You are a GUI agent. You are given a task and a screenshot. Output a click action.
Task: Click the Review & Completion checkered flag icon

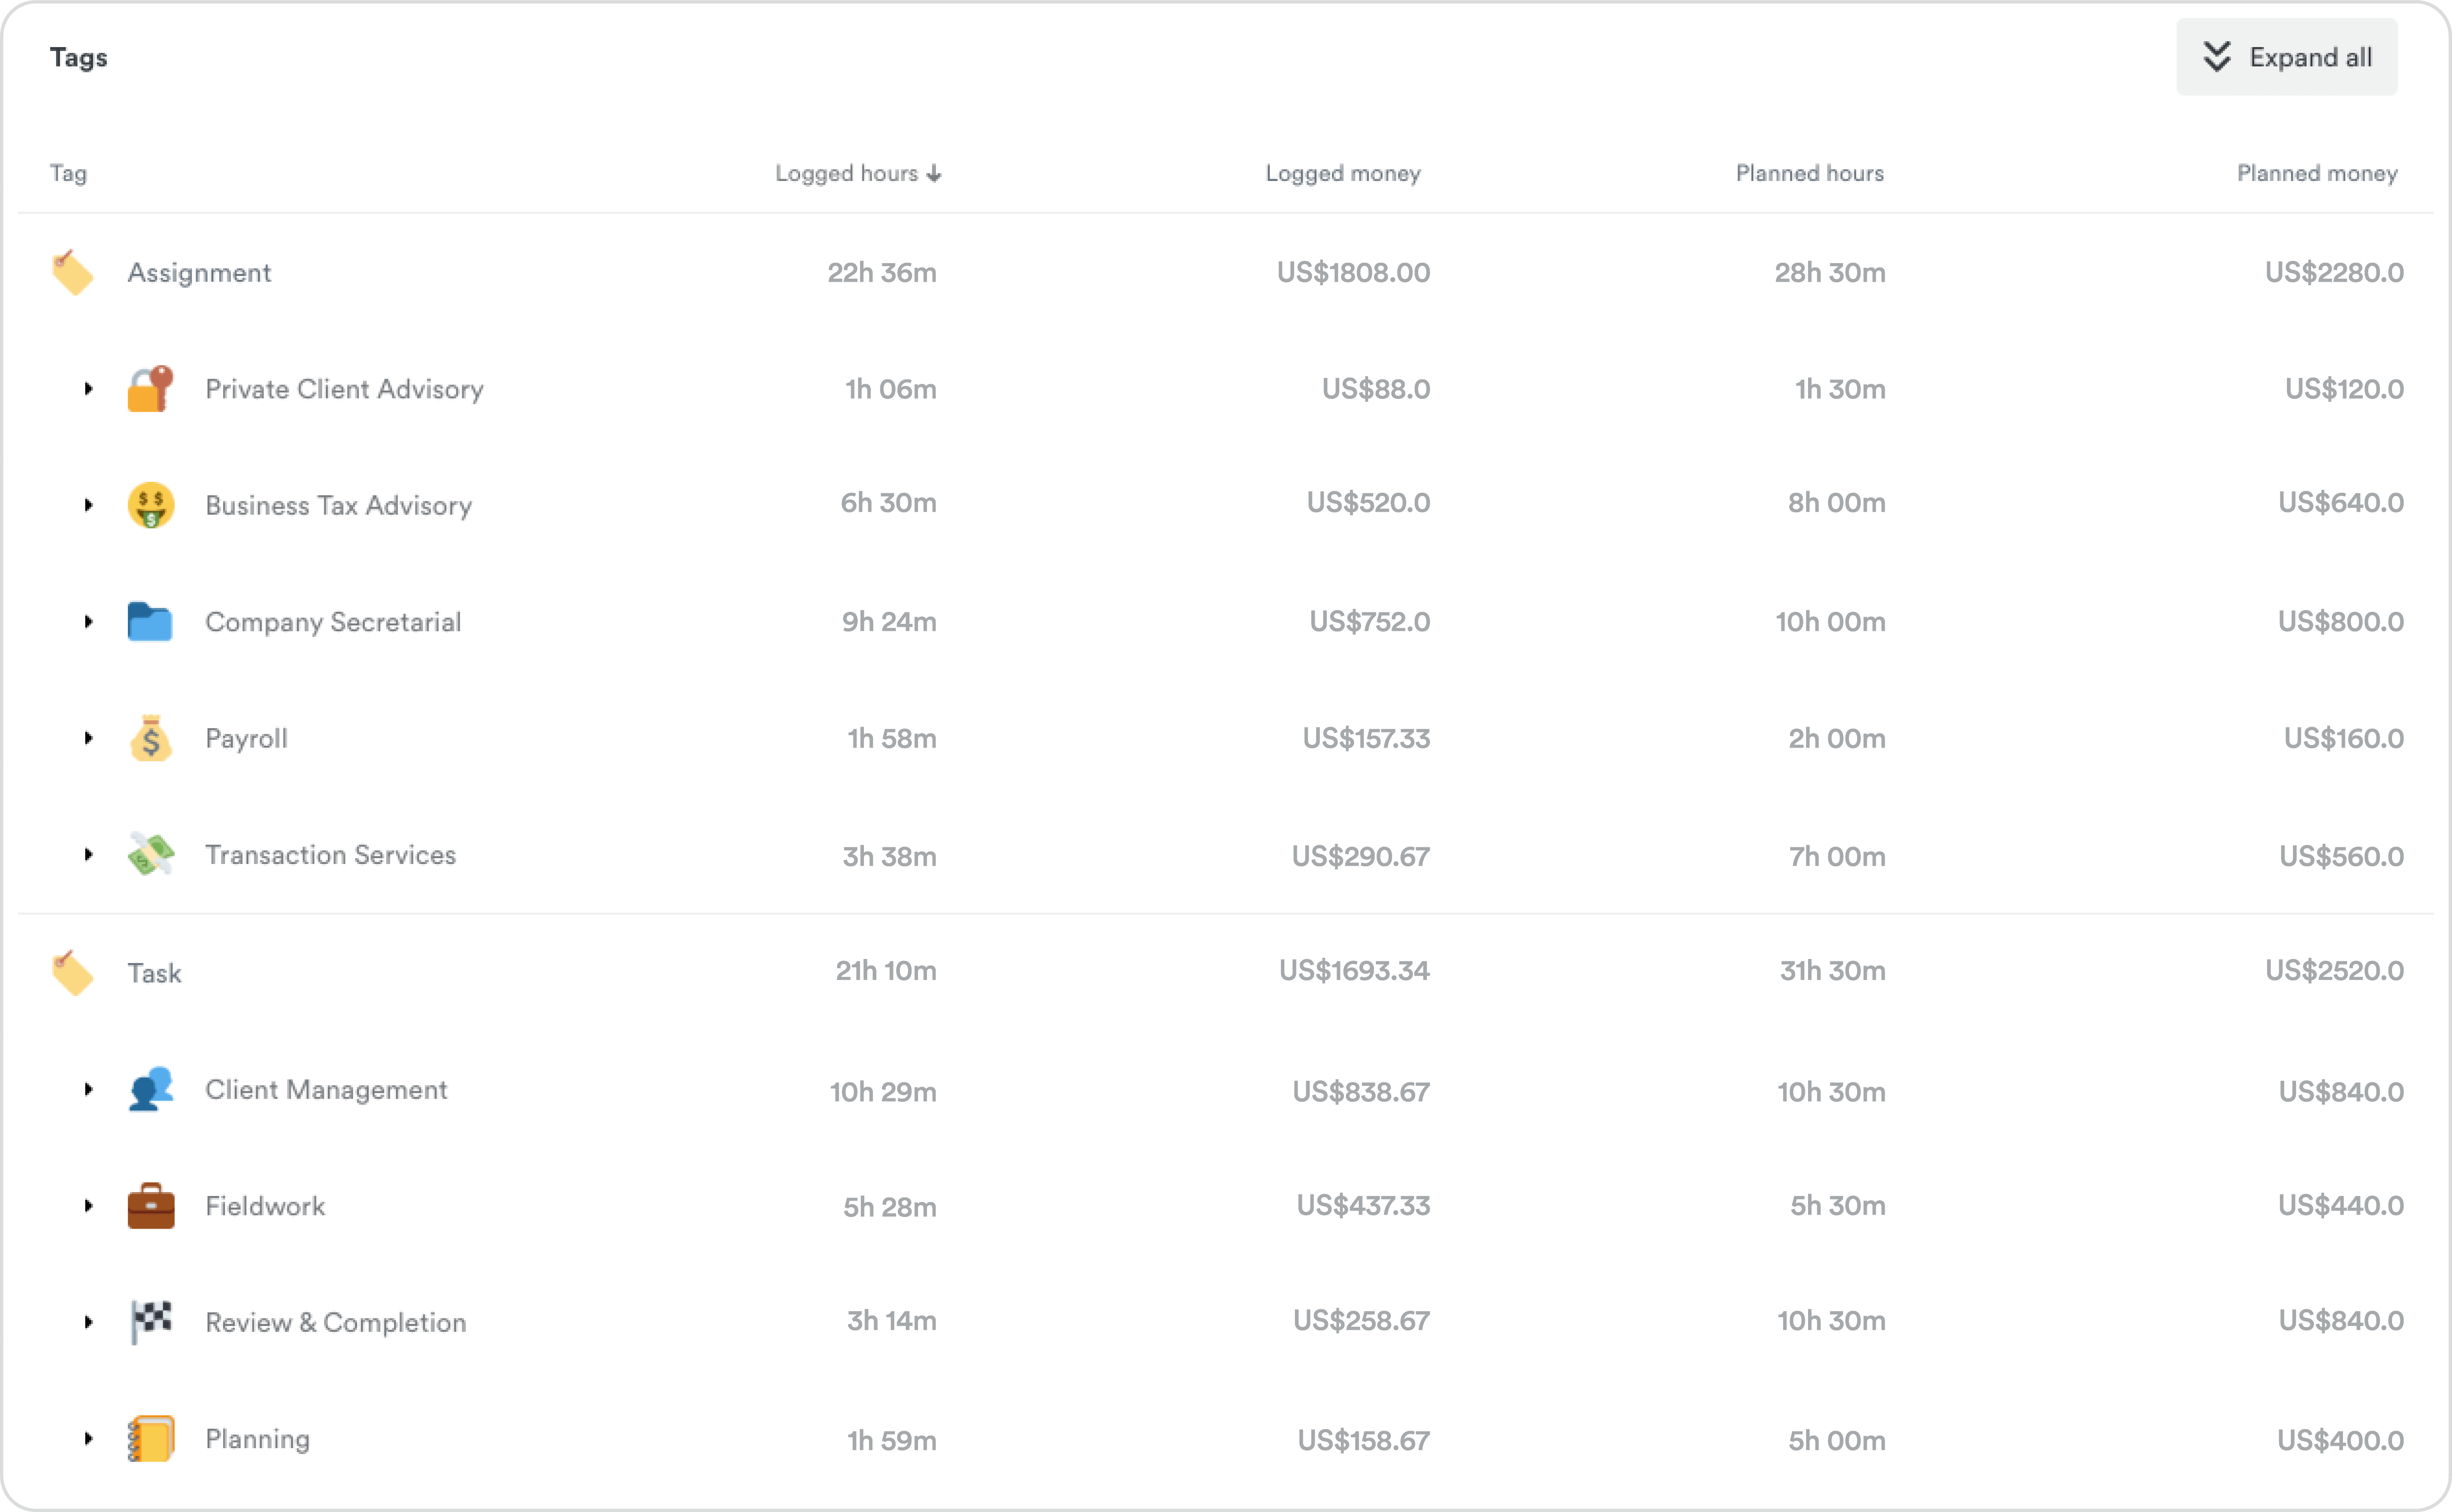pos(150,1322)
